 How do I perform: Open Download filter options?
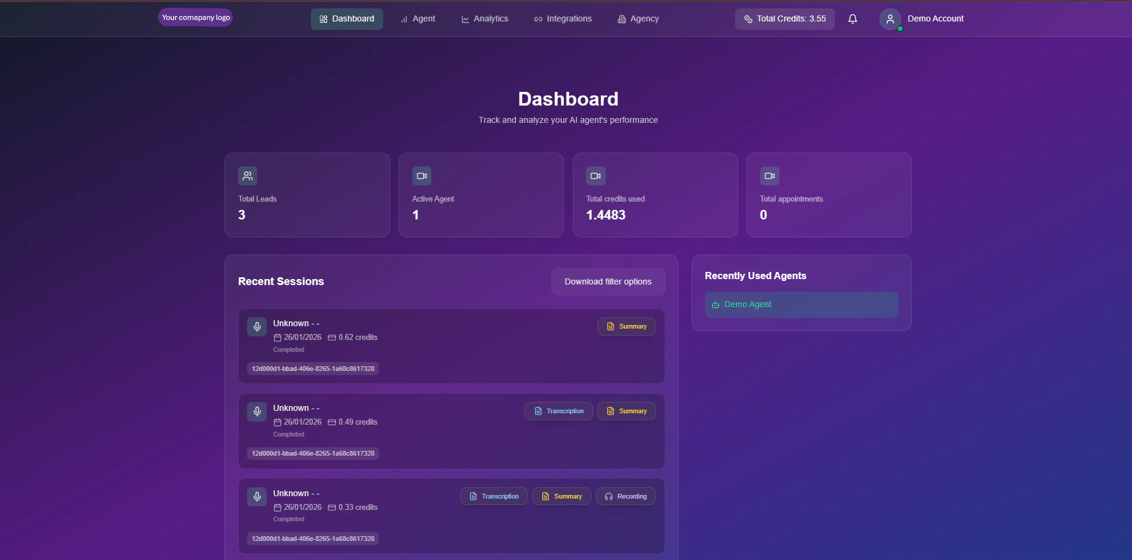607,281
